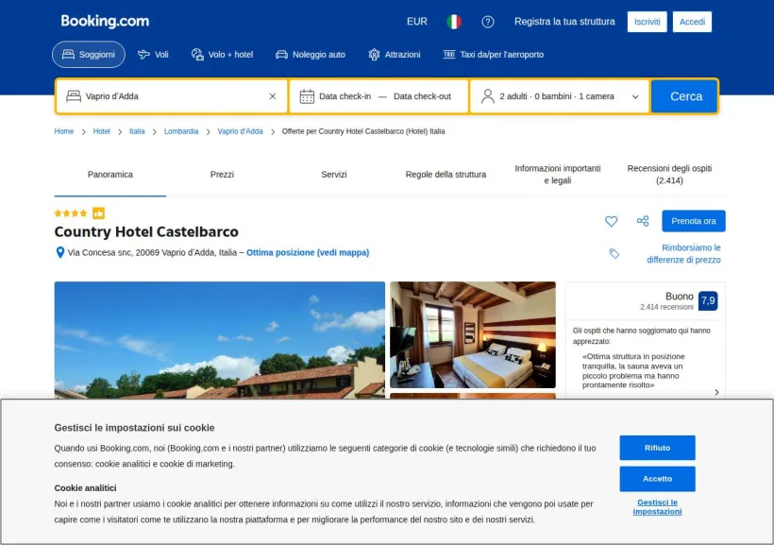Viewport: 774px width, 545px height.
Task: Click the 7,9 review score badge
Action: coord(708,300)
